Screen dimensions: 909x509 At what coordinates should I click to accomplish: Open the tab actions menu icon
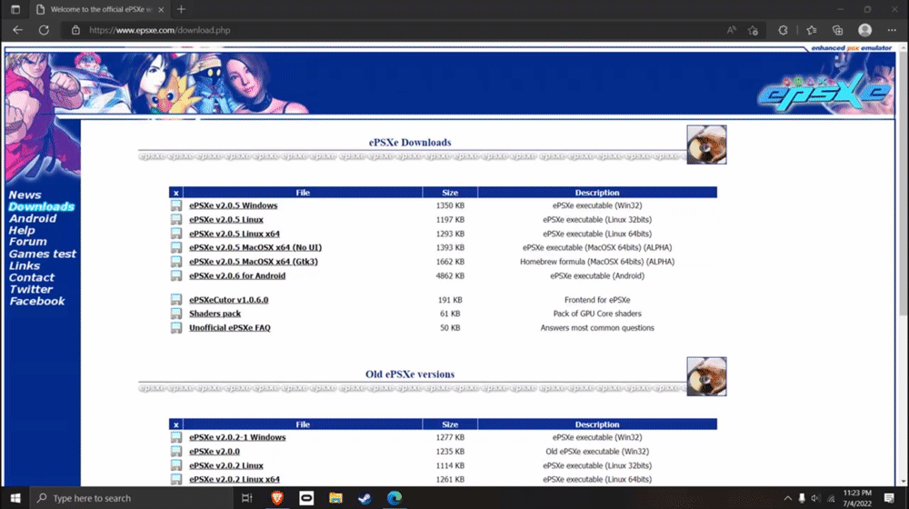pyautogui.click(x=15, y=9)
